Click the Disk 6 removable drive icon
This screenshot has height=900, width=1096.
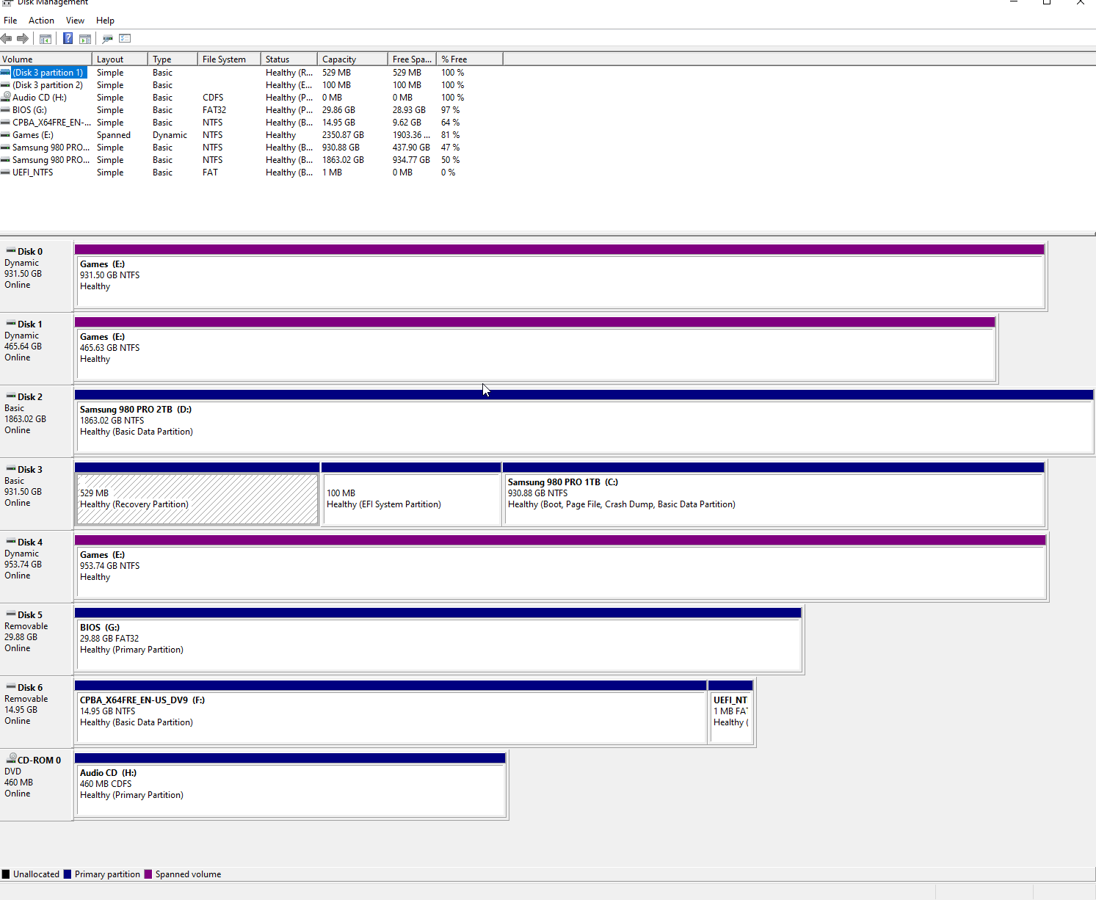(x=11, y=687)
